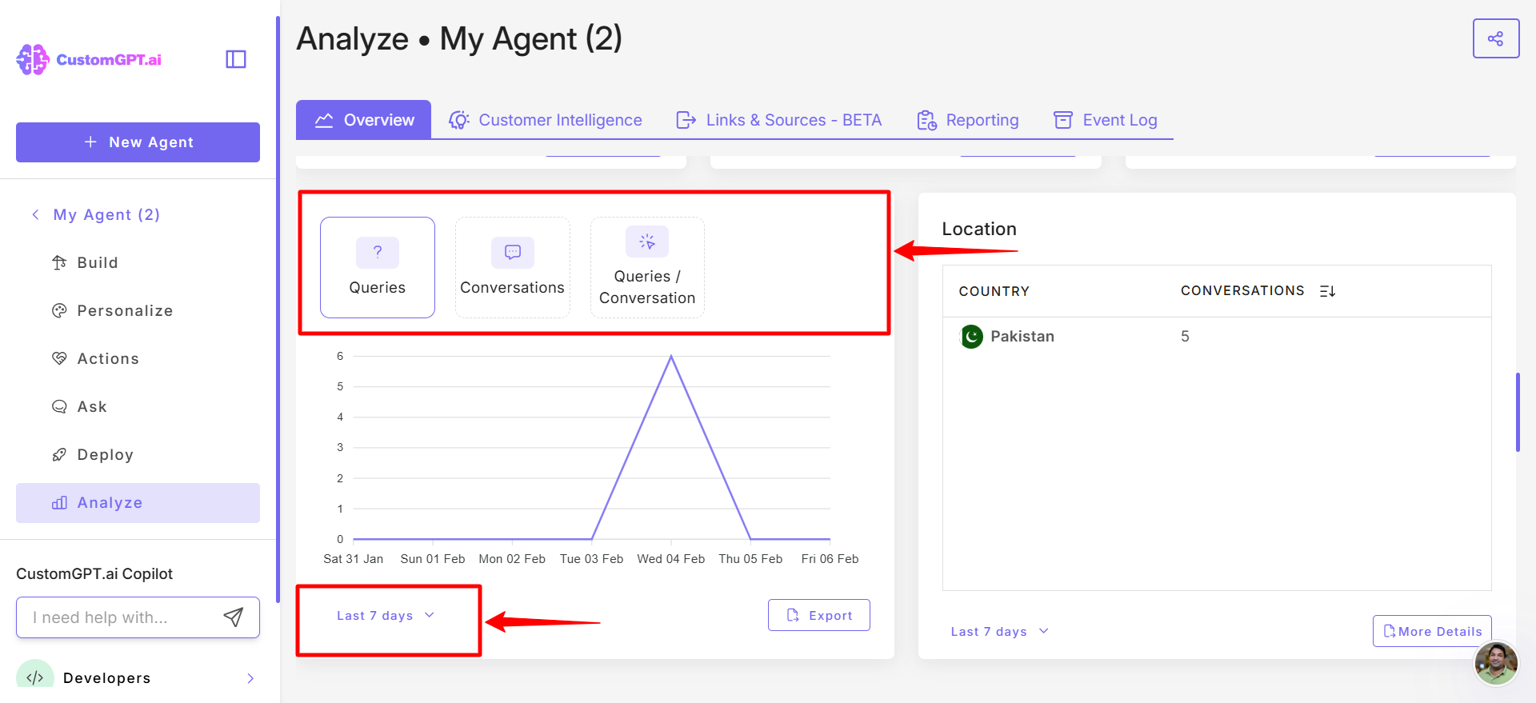The width and height of the screenshot is (1536, 703).
Task: Open Location Last 7 days dropdown
Action: (x=1000, y=632)
